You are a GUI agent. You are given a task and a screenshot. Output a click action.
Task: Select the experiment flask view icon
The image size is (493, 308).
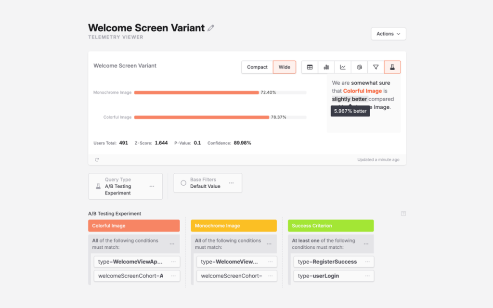(392, 67)
